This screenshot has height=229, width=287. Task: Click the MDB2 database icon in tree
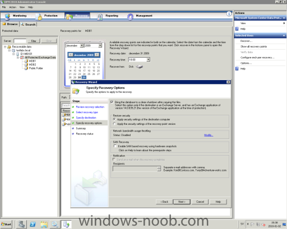(x=26, y=64)
